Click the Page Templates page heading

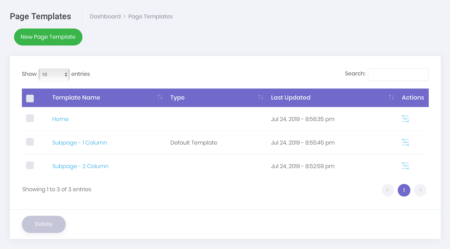point(40,16)
